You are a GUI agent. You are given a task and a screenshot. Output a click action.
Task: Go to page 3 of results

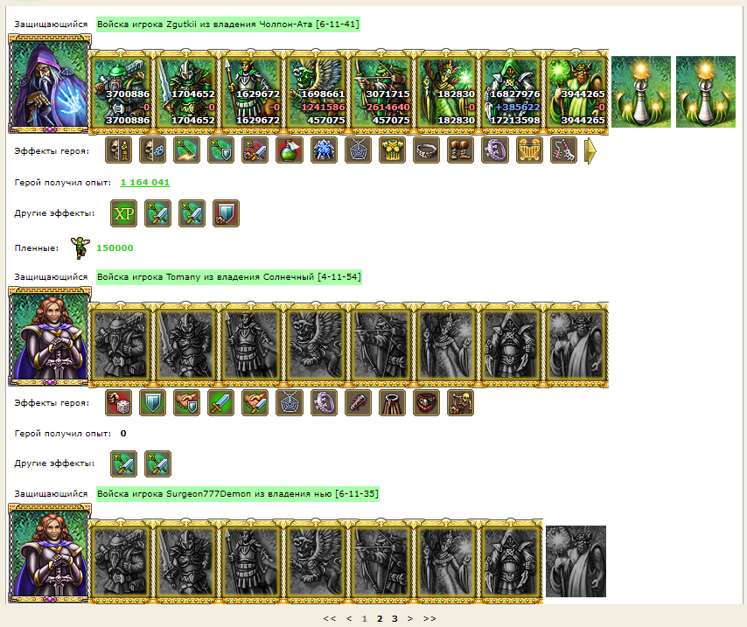point(394,618)
